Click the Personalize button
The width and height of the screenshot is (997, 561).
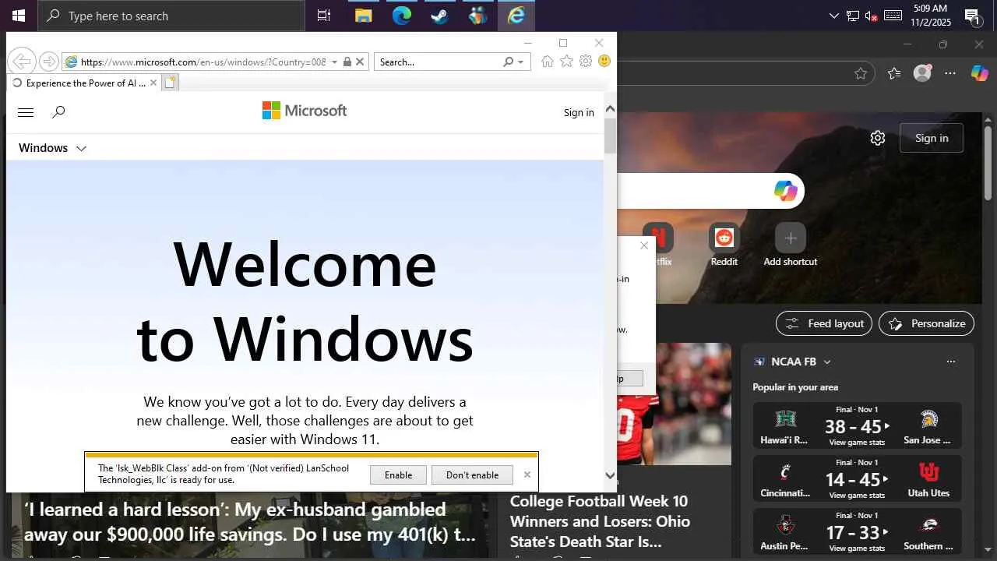pyautogui.click(x=927, y=323)
